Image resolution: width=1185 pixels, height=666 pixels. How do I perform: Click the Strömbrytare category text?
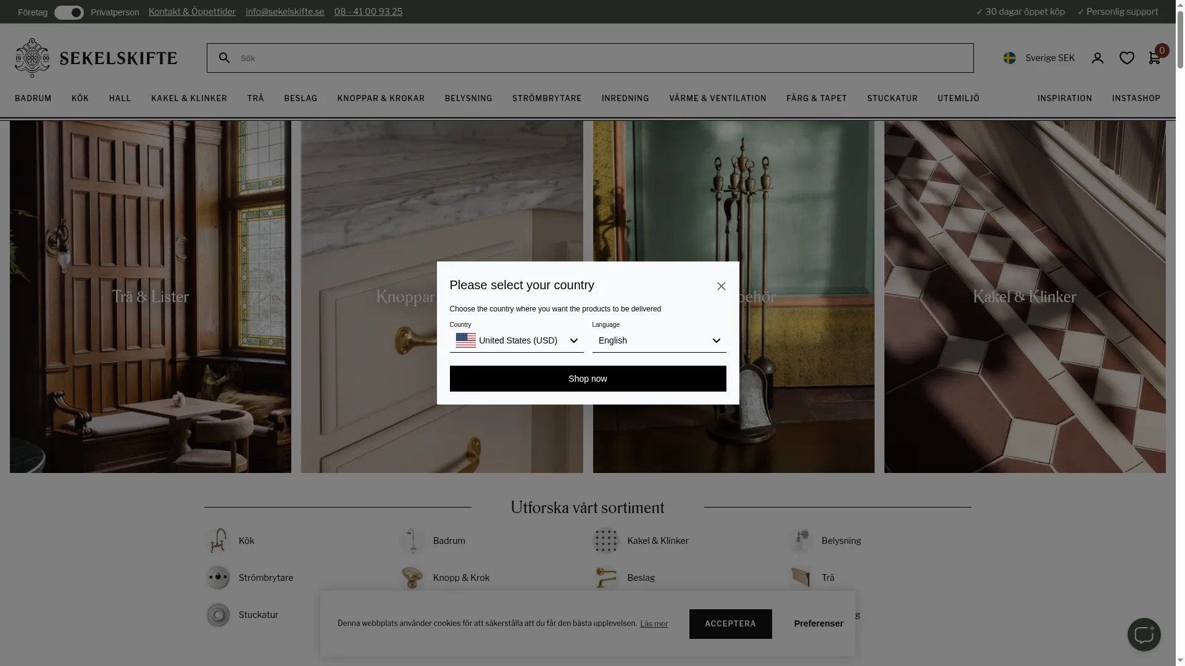pos(266,578)
